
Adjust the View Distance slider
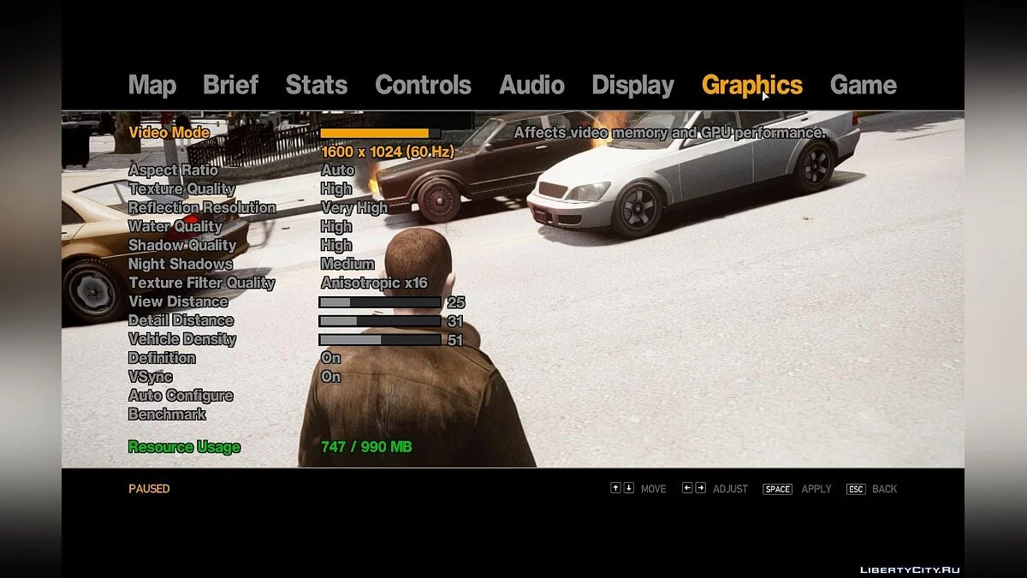(380, 302)
